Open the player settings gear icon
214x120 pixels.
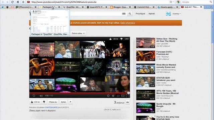click(108, 96)
